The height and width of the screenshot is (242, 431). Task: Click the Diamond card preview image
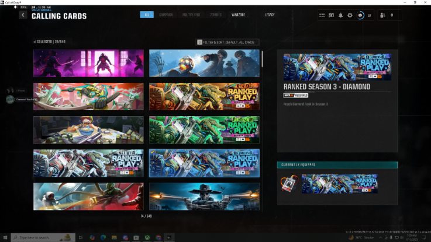point(337,67)
